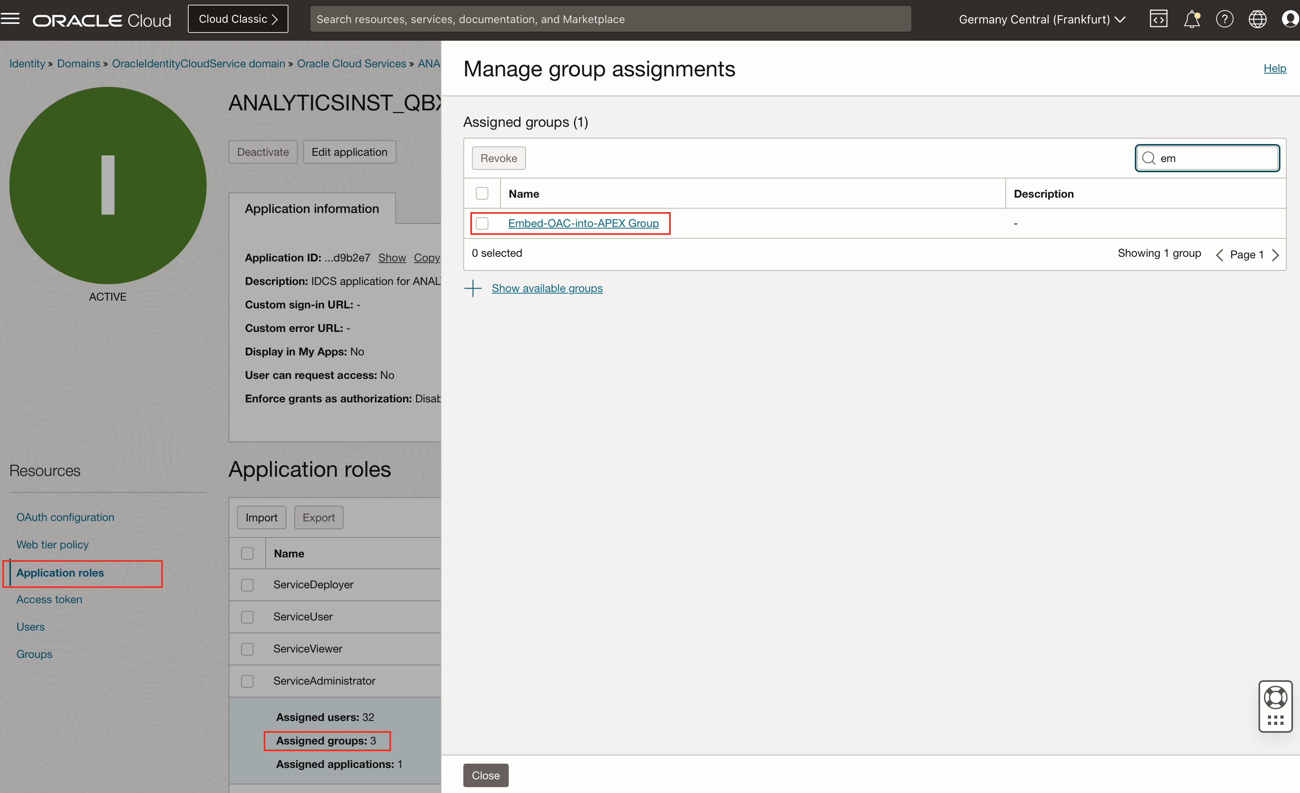Click the dotted grip below the support widget
This screenshot has height=793, width=1300.
point(1275,720)
